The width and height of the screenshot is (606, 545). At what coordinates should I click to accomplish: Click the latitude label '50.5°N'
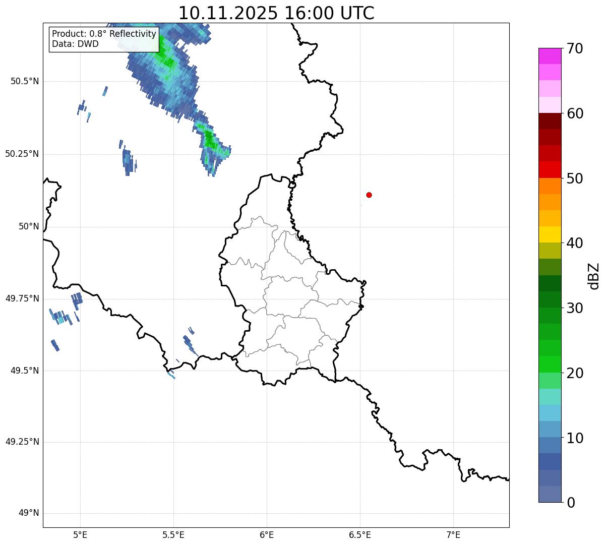click(25, 81)
